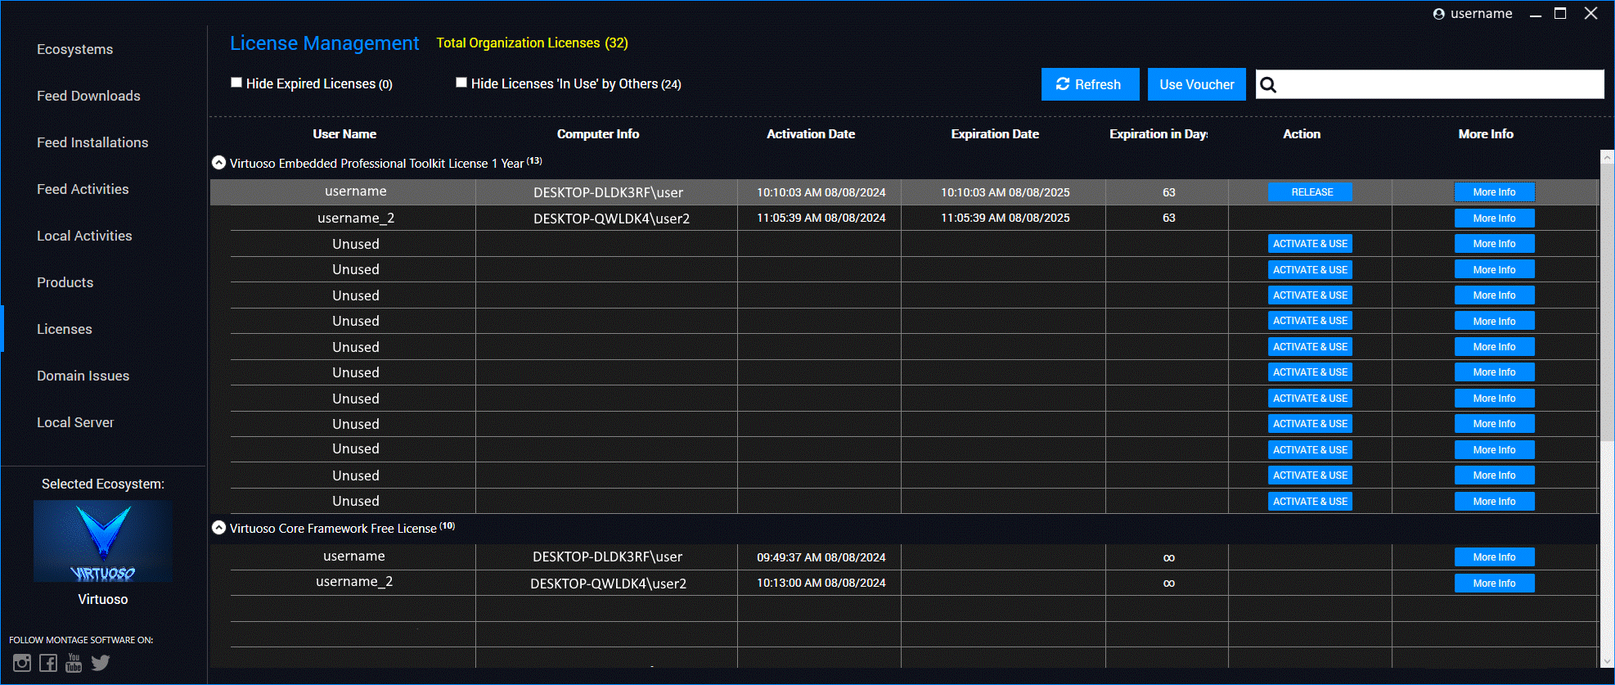This screenshot has width=1615, height=685.
Task: Collapse Virtuoso Embedded Professional Toolkit License group
Action: coord(218,163)
